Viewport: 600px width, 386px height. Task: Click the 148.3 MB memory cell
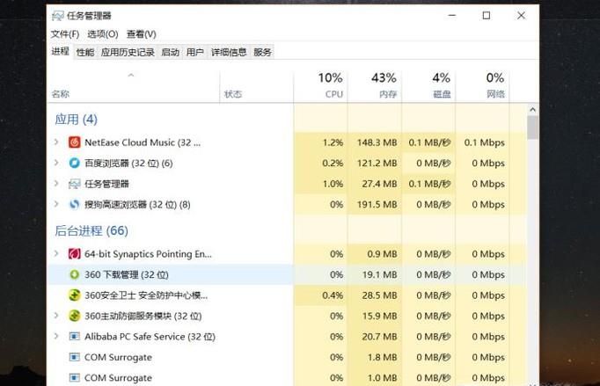coord(375,142)
